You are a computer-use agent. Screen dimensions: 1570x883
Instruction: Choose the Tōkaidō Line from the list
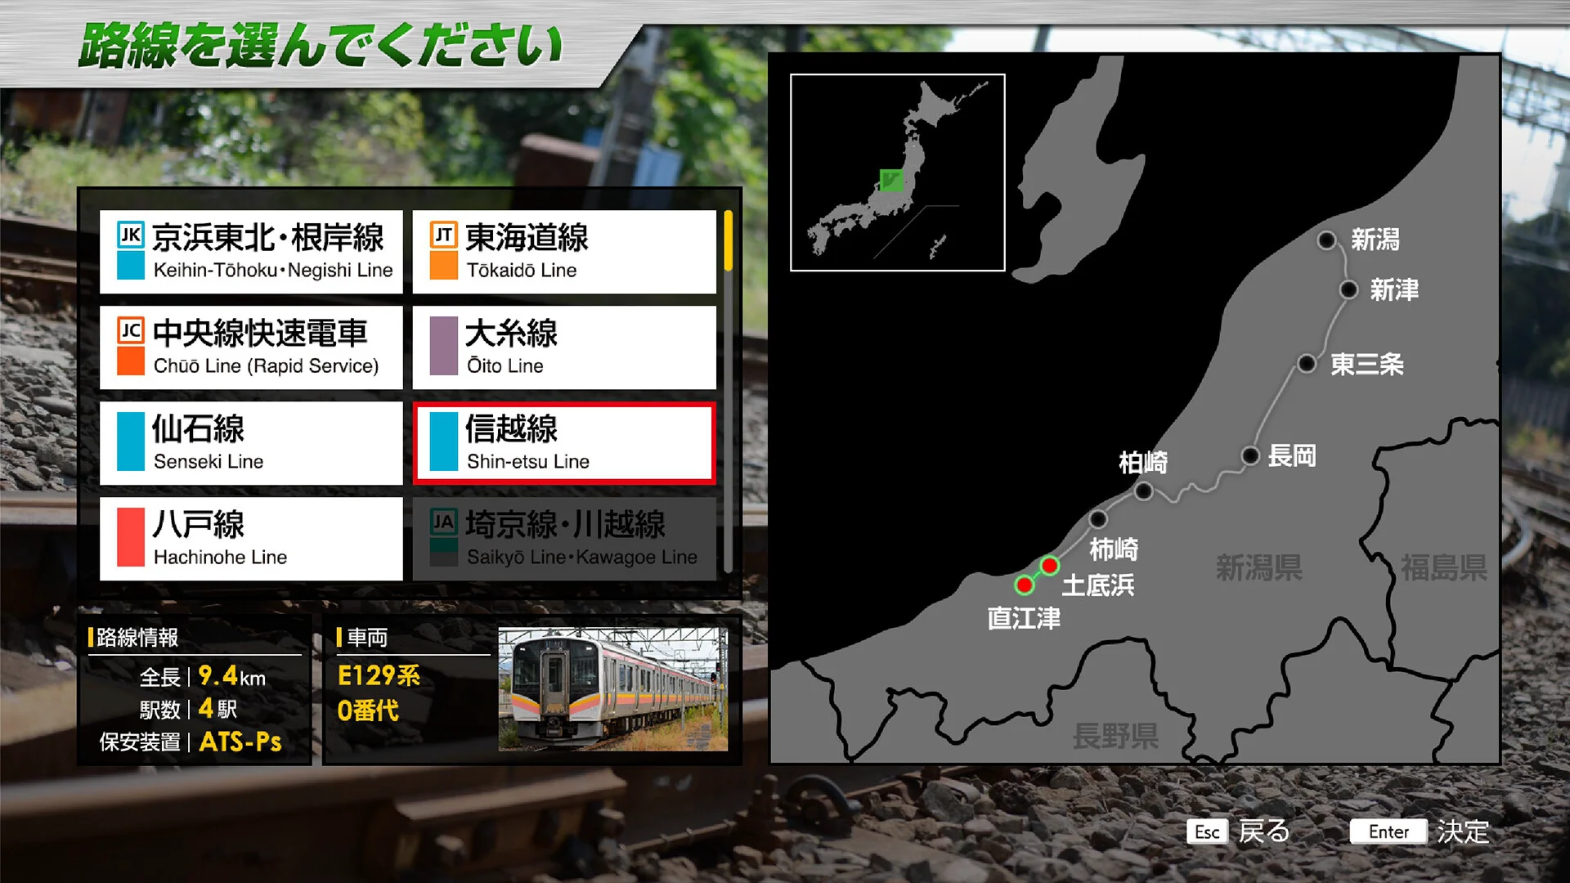click(564, 252)
